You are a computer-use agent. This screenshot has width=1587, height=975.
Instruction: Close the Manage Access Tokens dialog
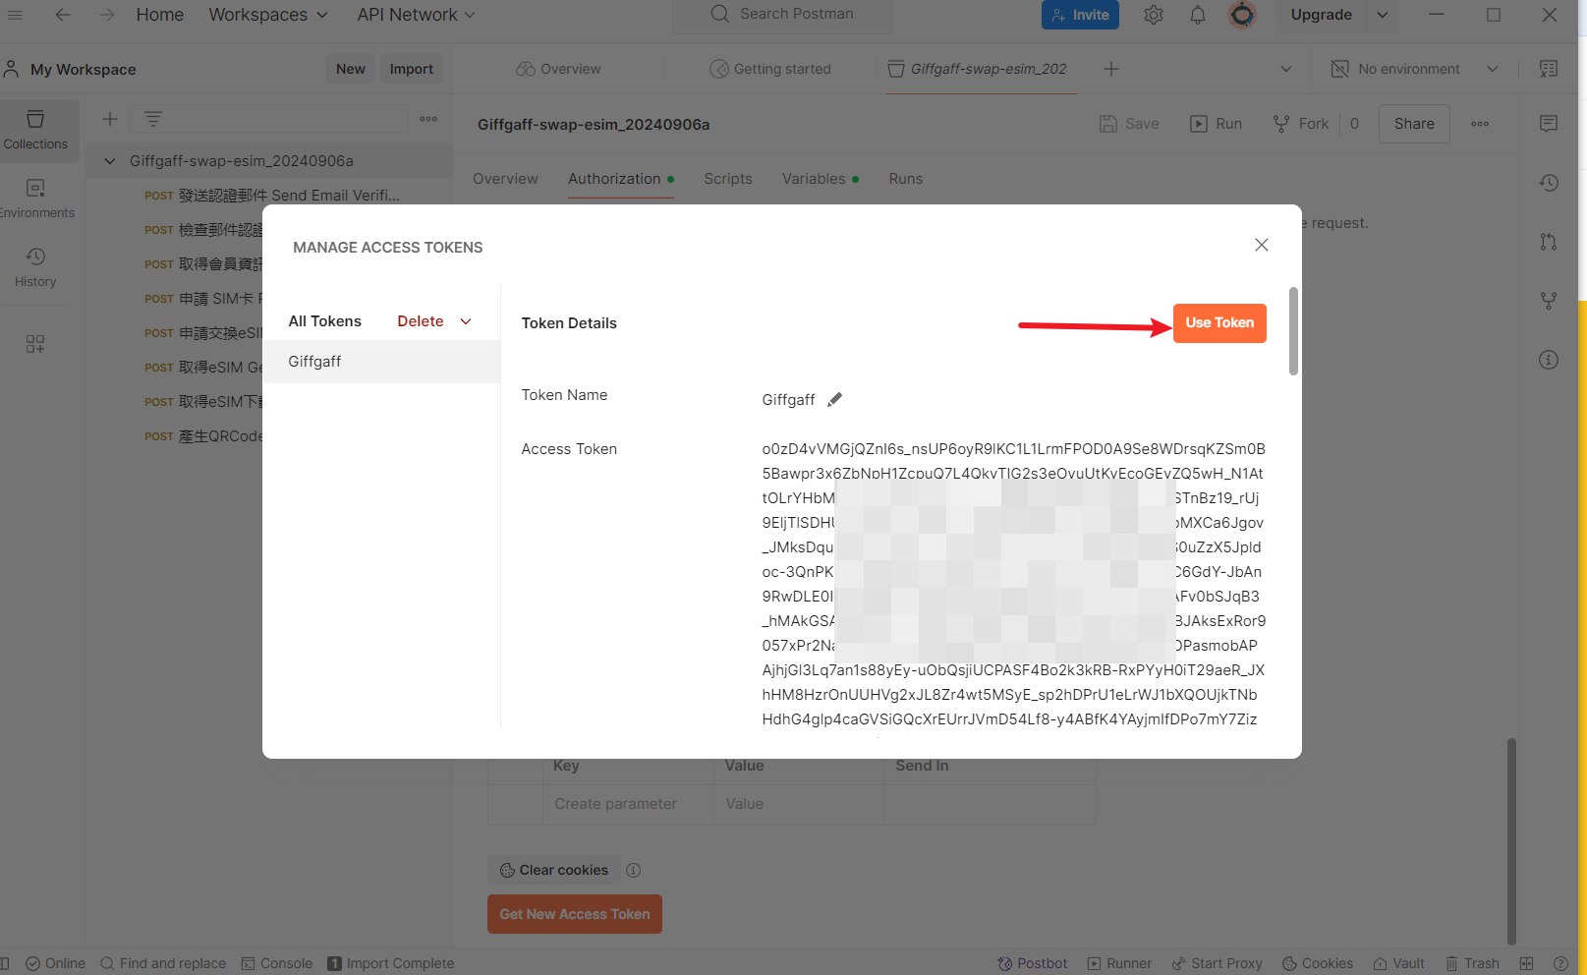pyautogui.click(x=1261, y=245)
